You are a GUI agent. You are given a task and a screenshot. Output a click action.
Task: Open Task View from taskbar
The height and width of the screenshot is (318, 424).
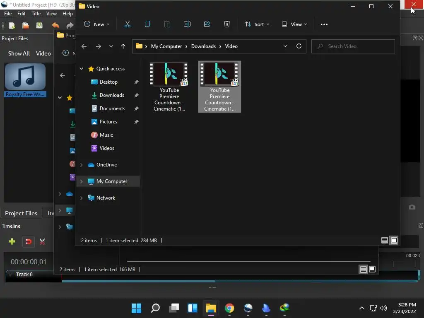[x=174, y=308]
